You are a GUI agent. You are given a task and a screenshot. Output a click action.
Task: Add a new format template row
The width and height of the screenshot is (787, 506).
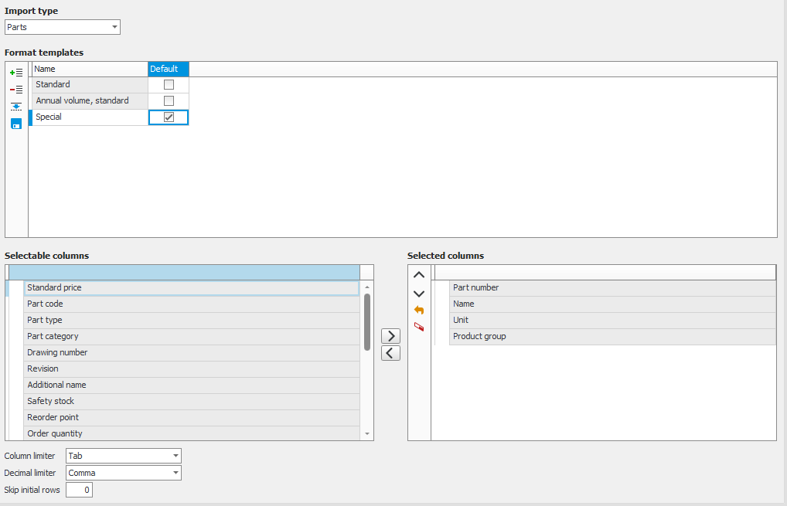coord(15,72)
